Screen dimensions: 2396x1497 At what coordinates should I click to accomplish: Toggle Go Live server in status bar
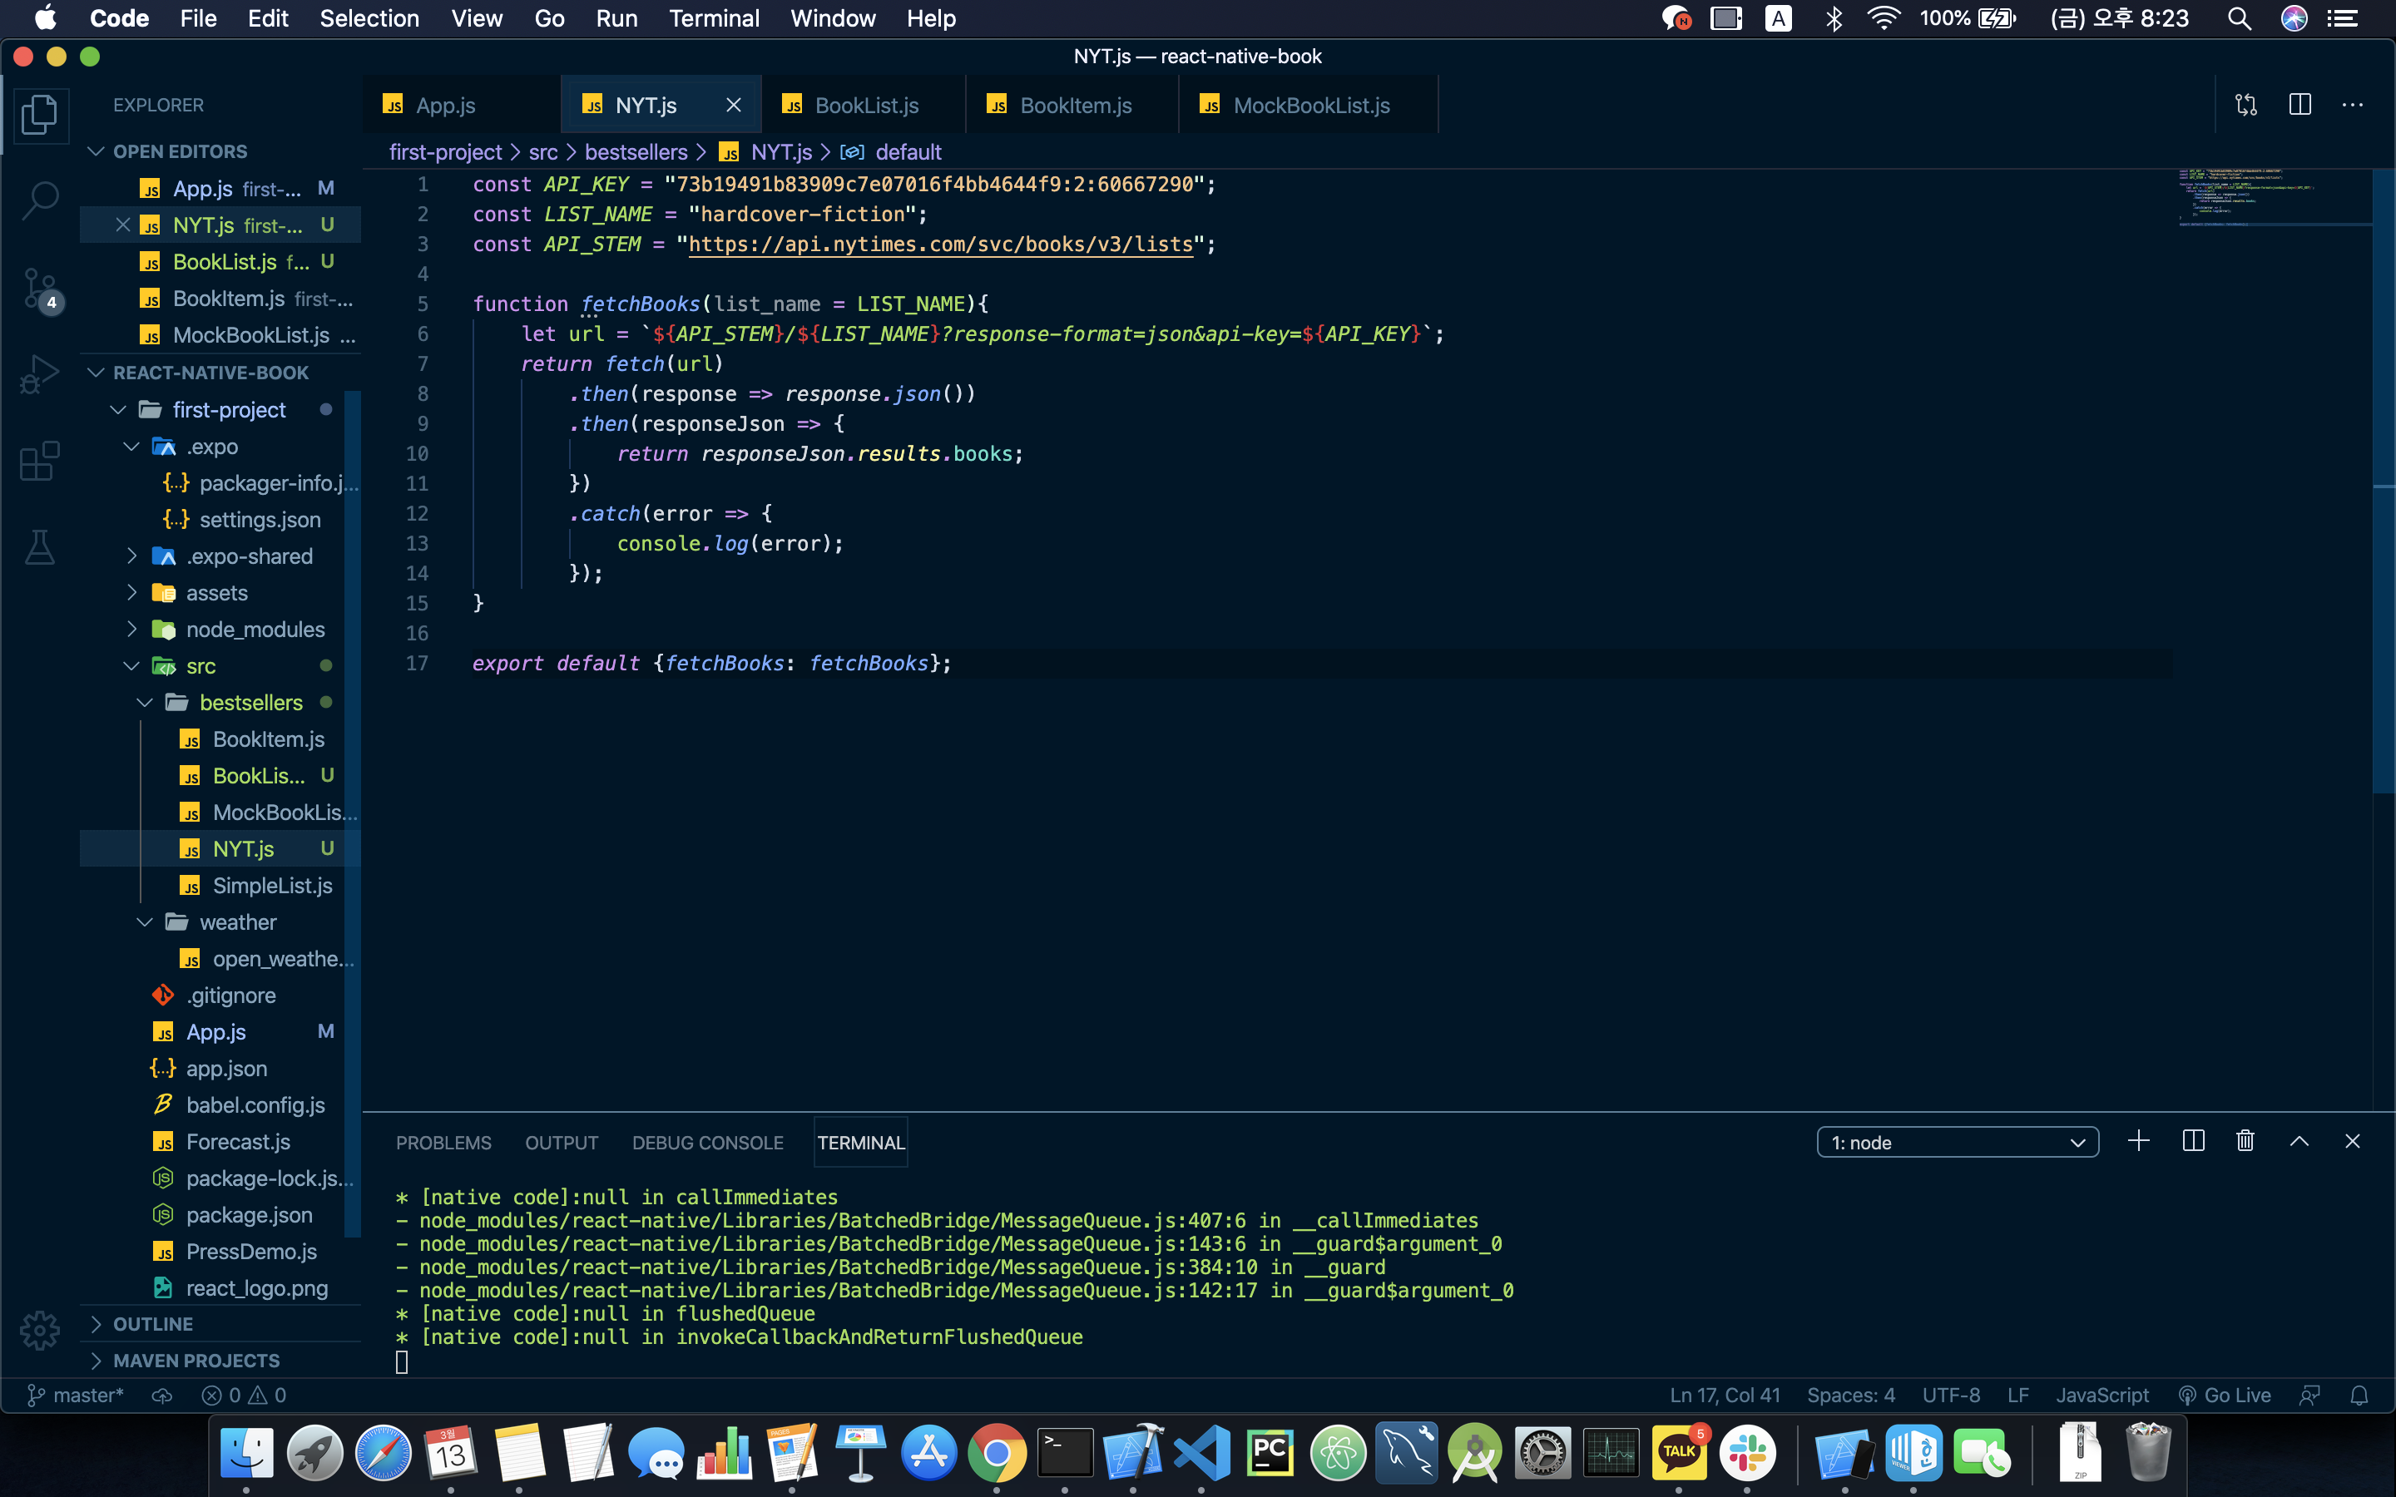2225,1395
